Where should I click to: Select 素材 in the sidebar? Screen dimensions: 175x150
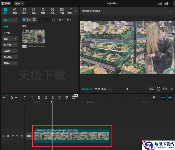6,26
